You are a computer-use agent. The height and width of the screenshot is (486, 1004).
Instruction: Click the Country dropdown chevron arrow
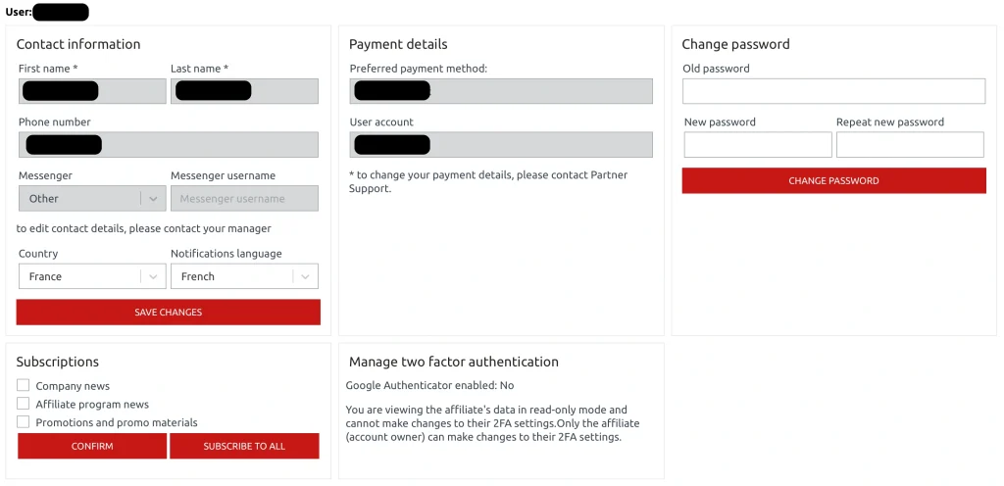pyautogui.click(x=153, y=277)
